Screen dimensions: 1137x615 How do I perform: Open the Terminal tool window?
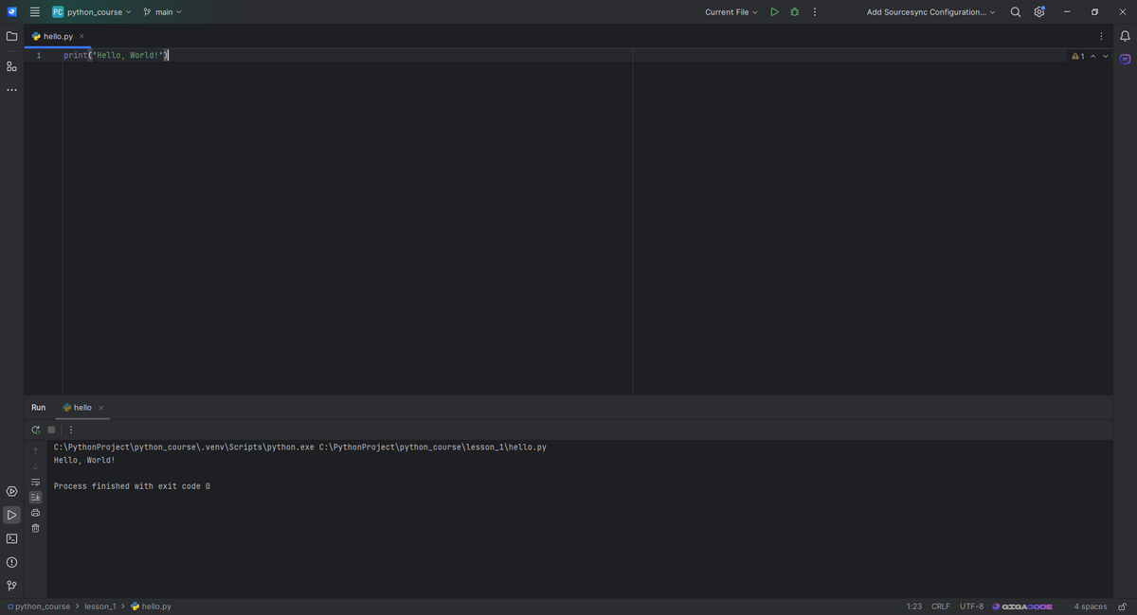pos(11,538)
